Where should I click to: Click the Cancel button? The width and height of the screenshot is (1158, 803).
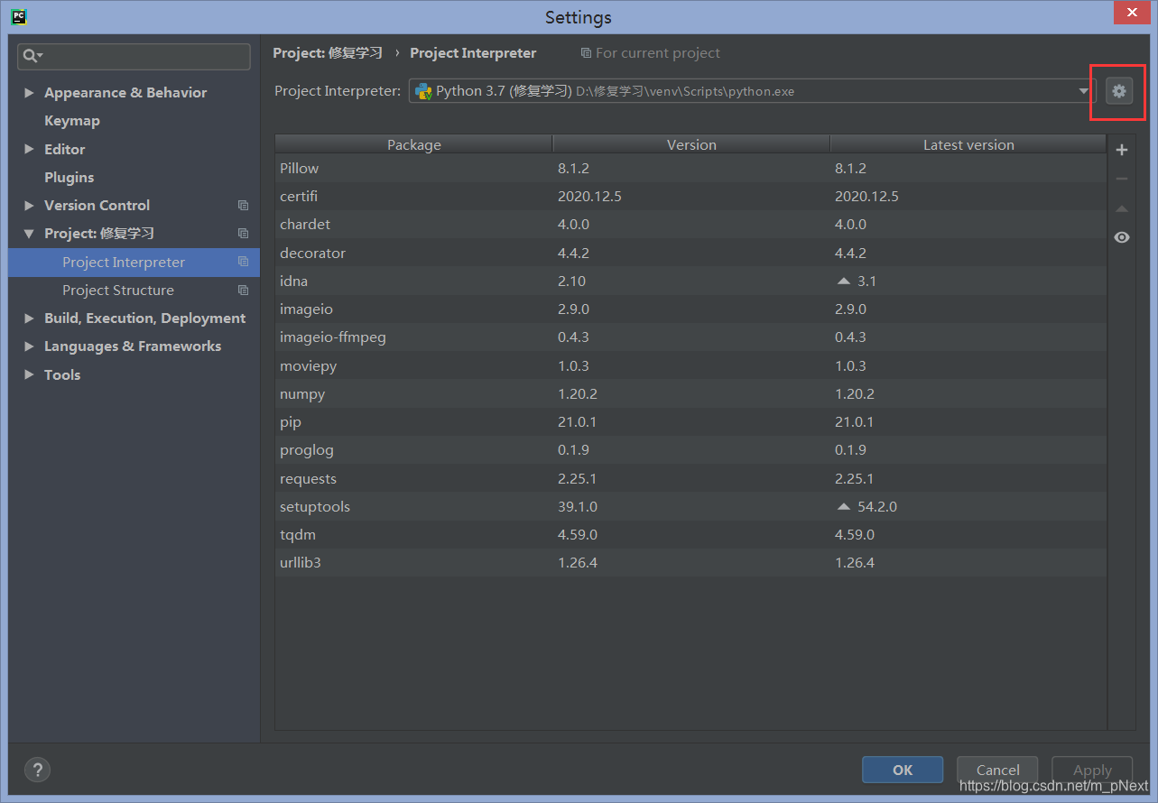click(x=997, y=770)
